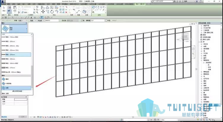
Task: Click the 属性帮助 link
Action: pyautogui.click(x=4, y=117)
